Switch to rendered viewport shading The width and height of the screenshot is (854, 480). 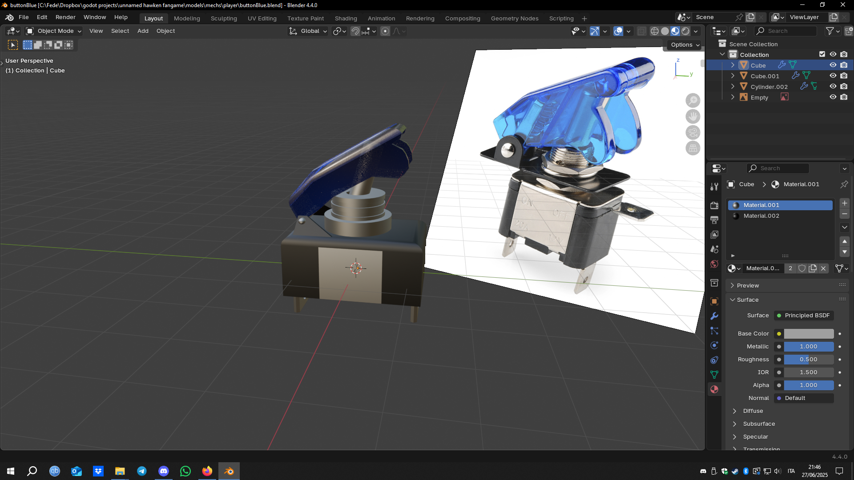pos(685,31)
